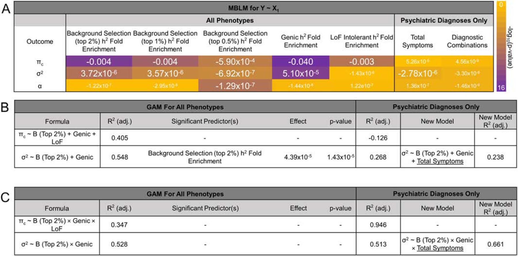Select the -2.78x10-6 cell under Total Symptoms
The height and width of the screenshot is (256, 518).
[x=418, y=73]
